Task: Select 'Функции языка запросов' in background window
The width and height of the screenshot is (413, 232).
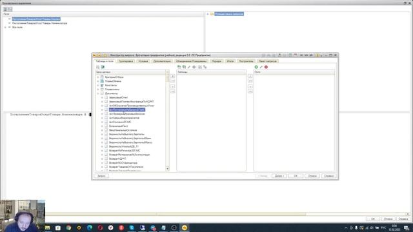Action: pyautogui.click(x=229, y=14)
